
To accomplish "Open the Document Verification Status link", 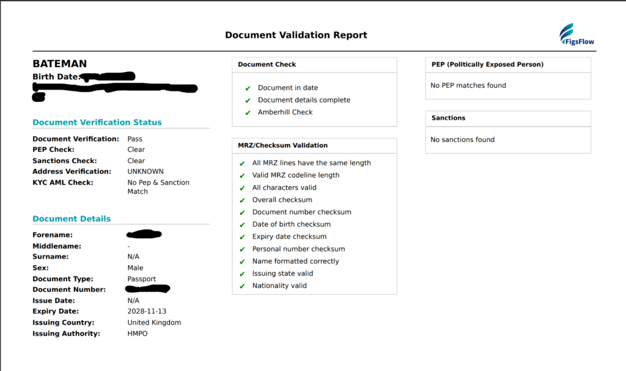I will point(97,122).
